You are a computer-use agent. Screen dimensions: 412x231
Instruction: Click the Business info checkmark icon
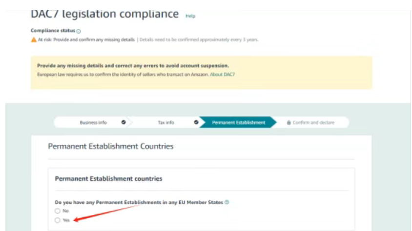coord(123,122)
